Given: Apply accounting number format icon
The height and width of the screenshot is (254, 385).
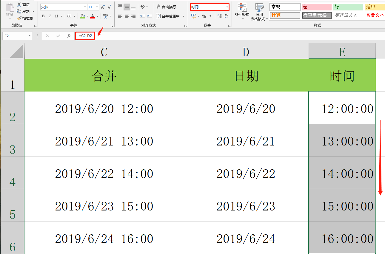Looking at the screenshot, I should click(x=194, y=16).
